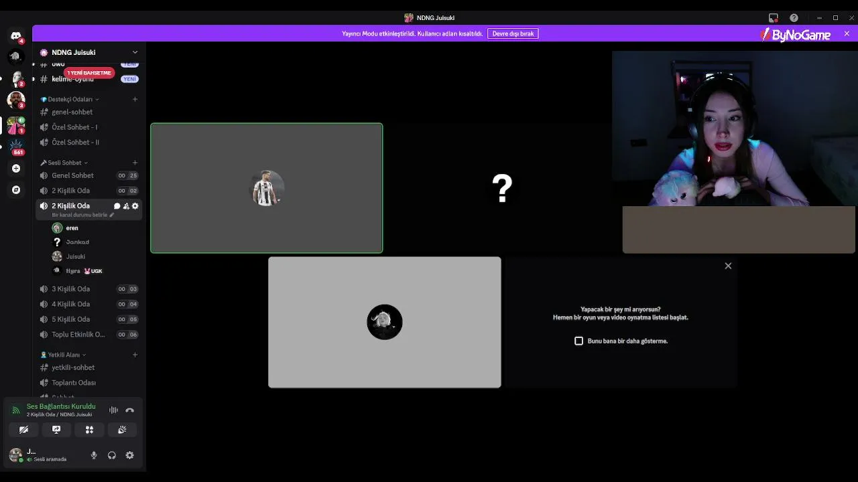Invite people to active 2 Kişilik Oda

(126, 206)
